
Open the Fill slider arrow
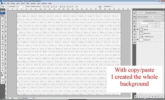click(159, 26)
